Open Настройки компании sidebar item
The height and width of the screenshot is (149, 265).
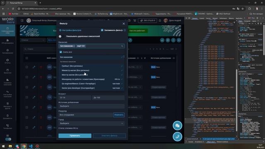7,94
